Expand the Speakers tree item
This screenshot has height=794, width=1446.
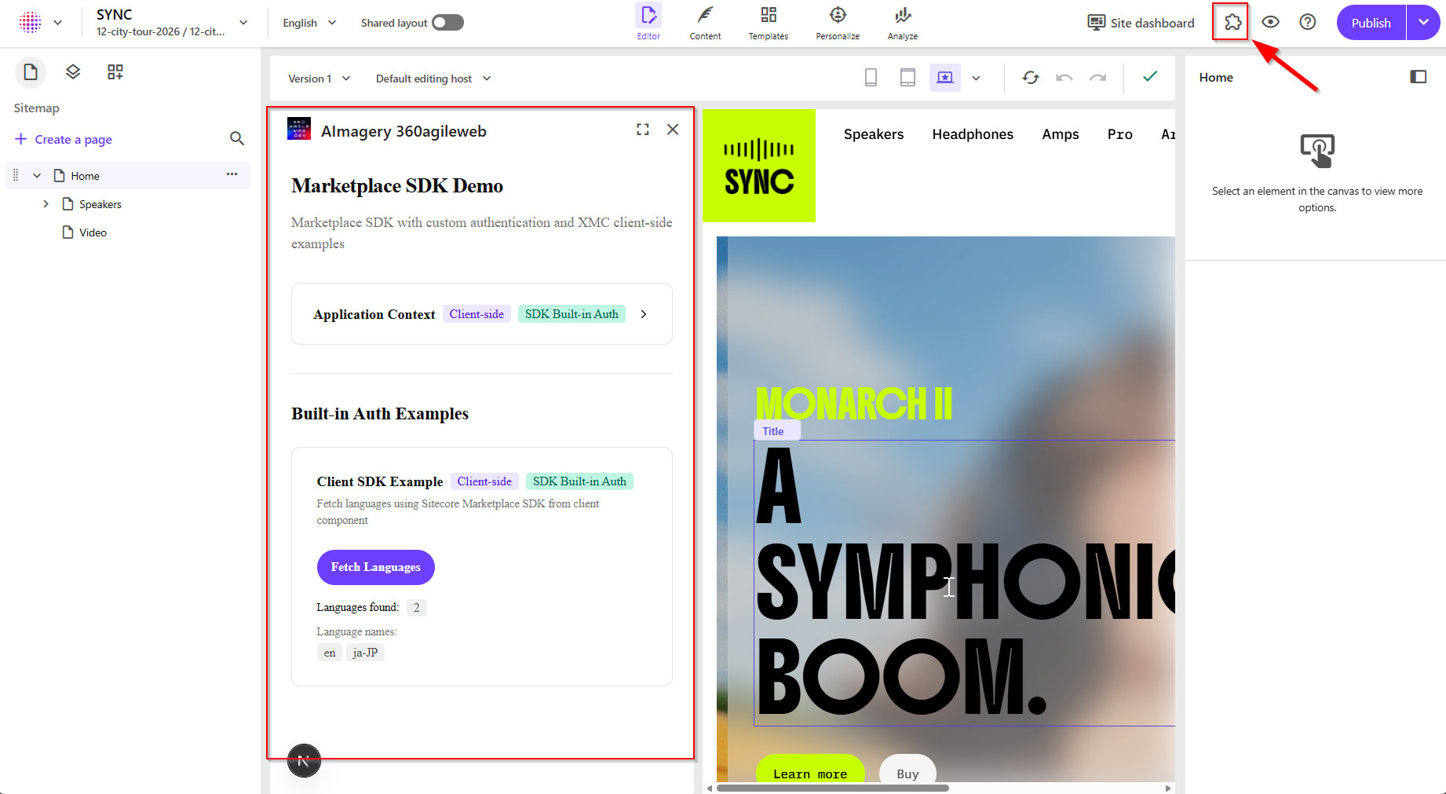click(46, 204)
